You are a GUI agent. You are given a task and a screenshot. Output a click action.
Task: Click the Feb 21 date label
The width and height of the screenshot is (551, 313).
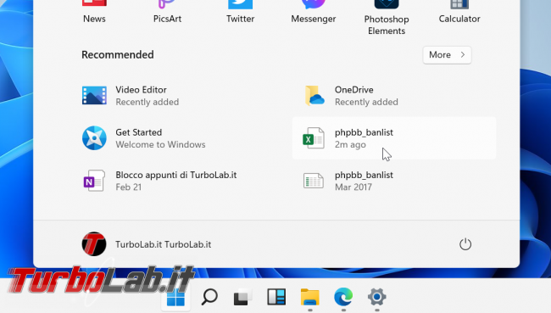tap(129, 187)
